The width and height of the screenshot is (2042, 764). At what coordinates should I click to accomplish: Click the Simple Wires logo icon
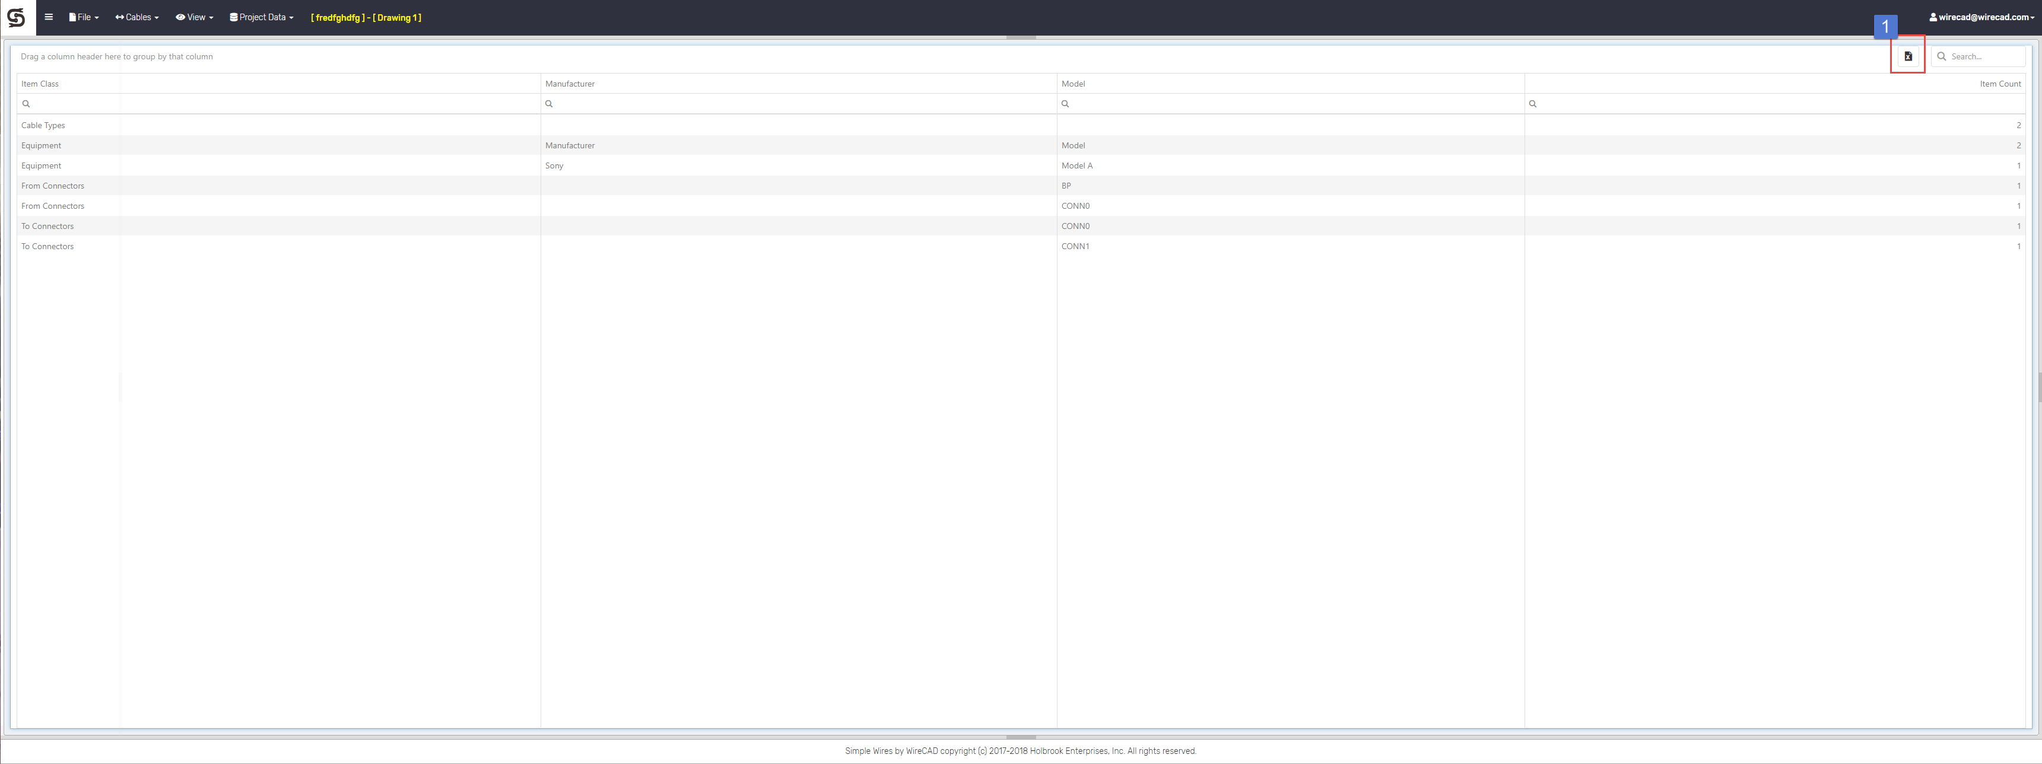pos(17,17)
